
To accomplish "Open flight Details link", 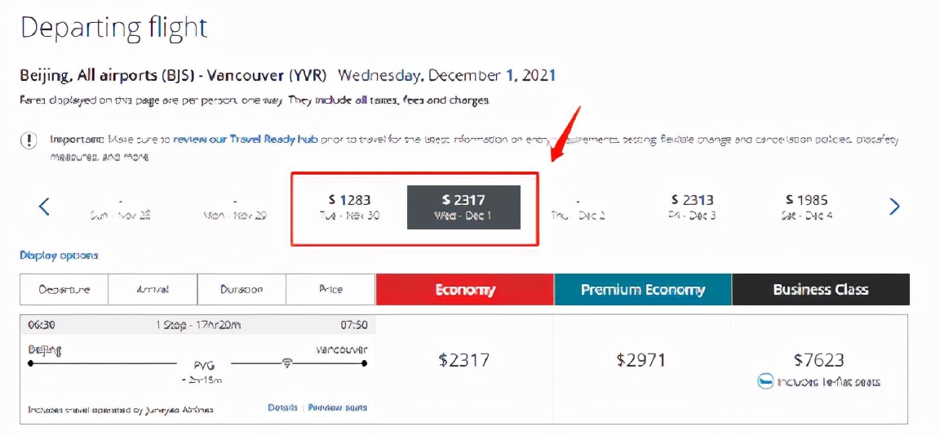I will [282, 407].
